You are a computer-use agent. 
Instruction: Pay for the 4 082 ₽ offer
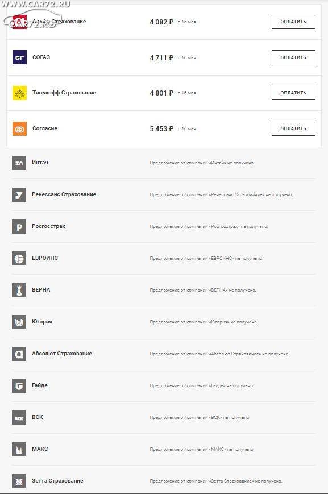coord(293,22)
